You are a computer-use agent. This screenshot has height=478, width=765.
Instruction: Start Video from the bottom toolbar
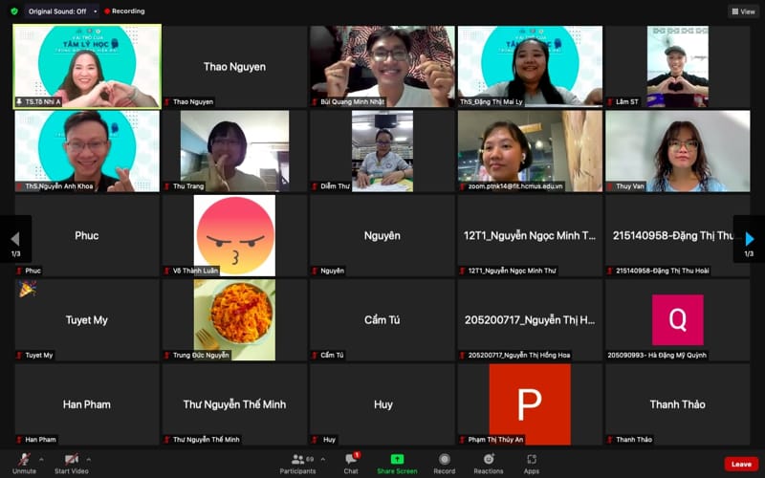[x=71, y=463]
